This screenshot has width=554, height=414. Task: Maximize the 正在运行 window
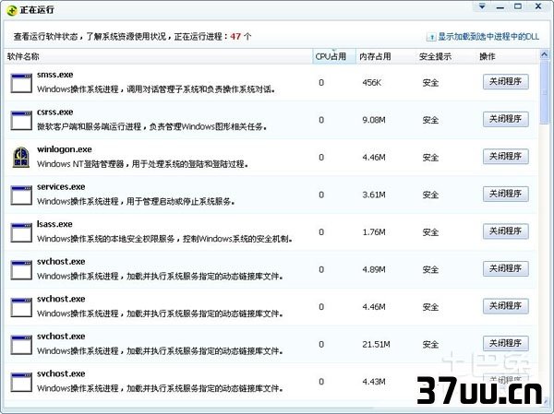(x=518, y=6)
